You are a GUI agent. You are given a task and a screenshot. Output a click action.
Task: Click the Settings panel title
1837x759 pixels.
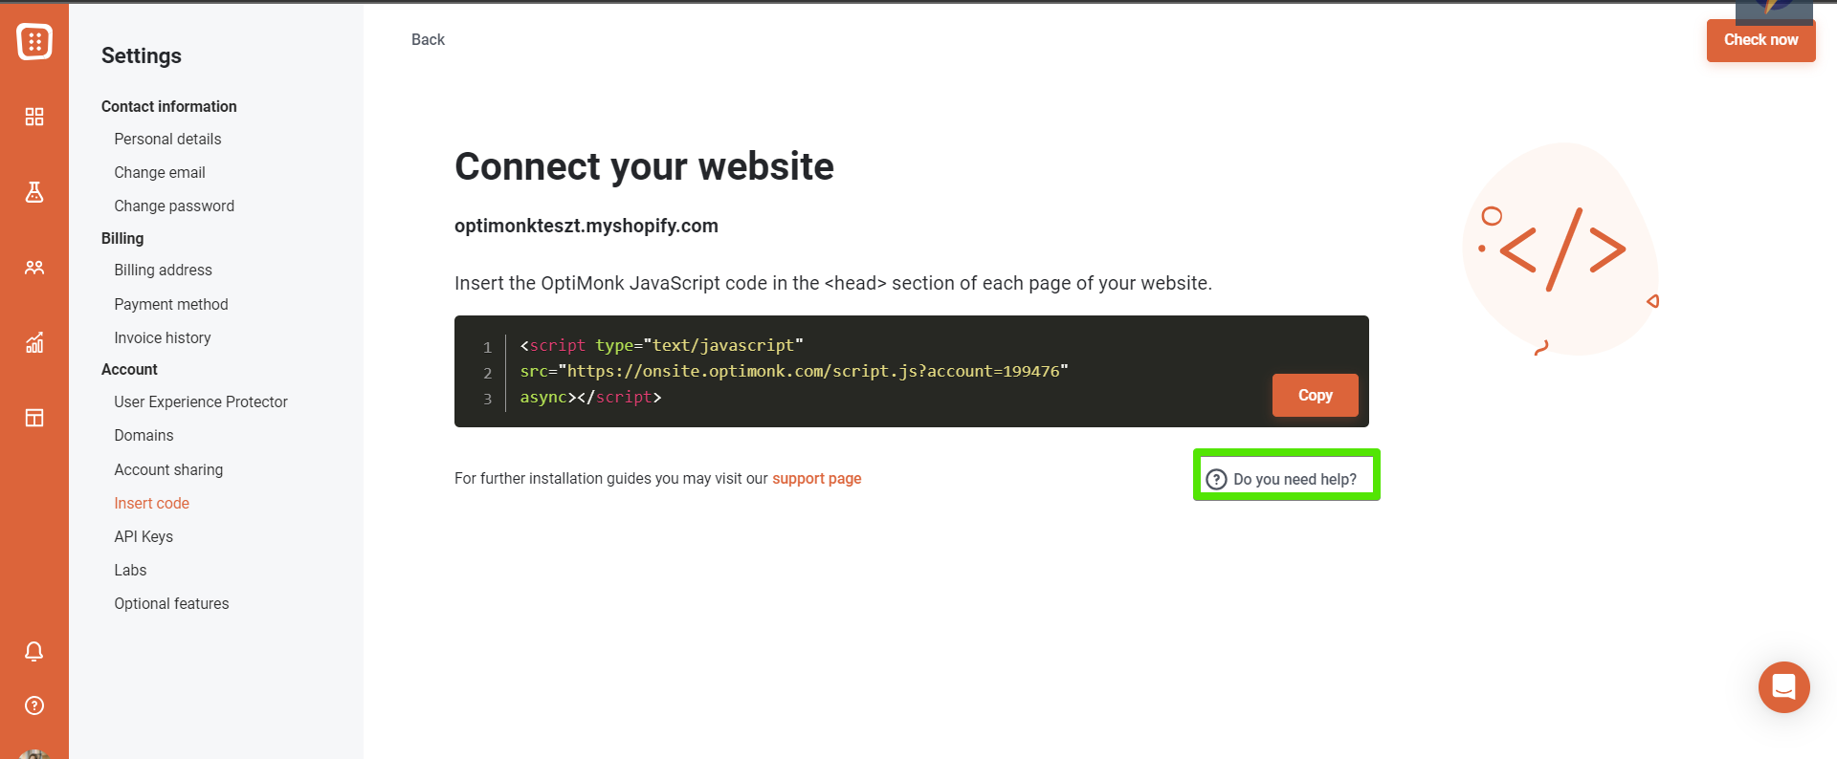coord(142,55)
